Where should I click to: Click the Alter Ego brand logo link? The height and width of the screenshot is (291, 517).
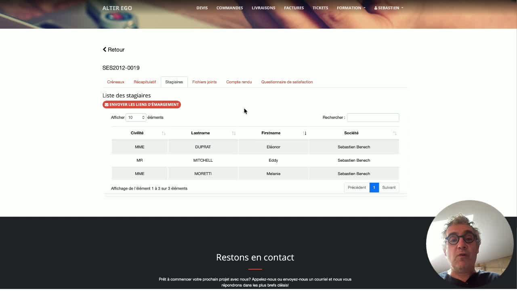(x=117, y=8)
